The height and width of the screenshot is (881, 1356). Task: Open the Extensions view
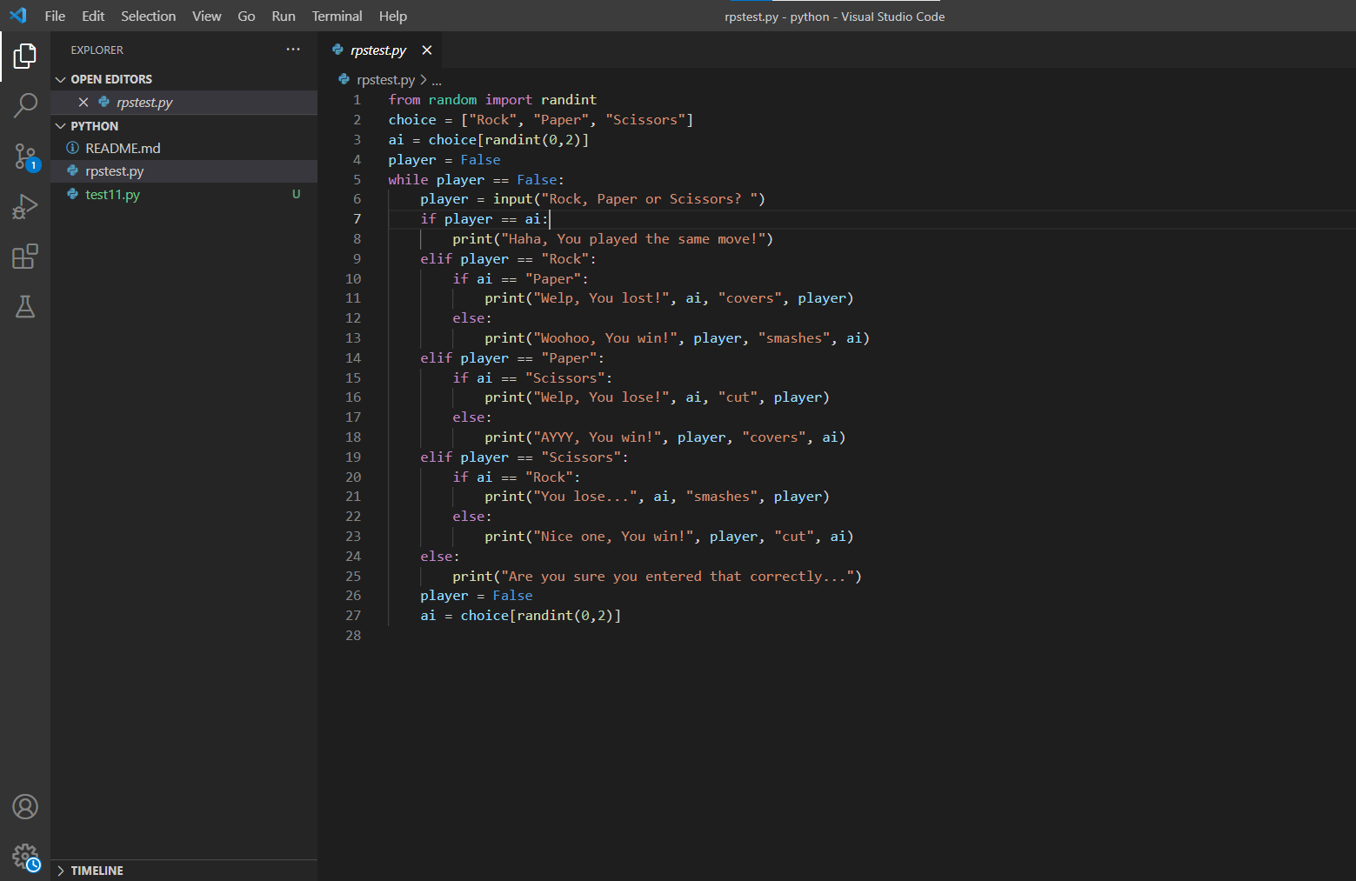[x=25, y=256]
